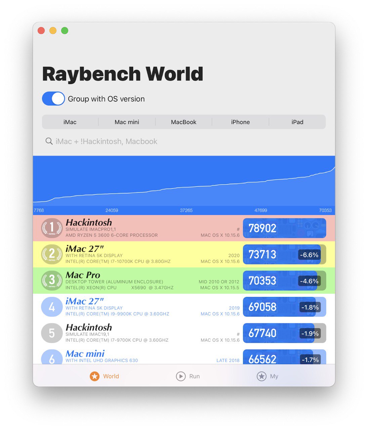Select the Mac mini title in rank 6 row
Viewport: 368px width, 430px height.
(x=85, y=353)
